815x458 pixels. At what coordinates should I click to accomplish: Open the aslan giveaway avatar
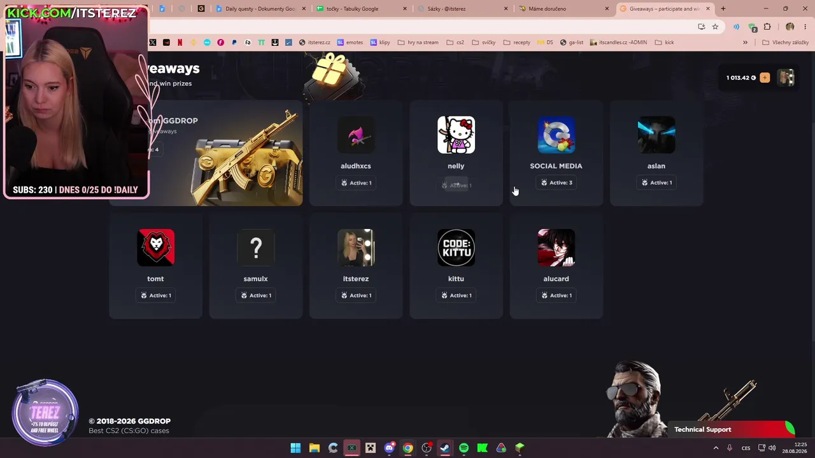tap(656, 135)
